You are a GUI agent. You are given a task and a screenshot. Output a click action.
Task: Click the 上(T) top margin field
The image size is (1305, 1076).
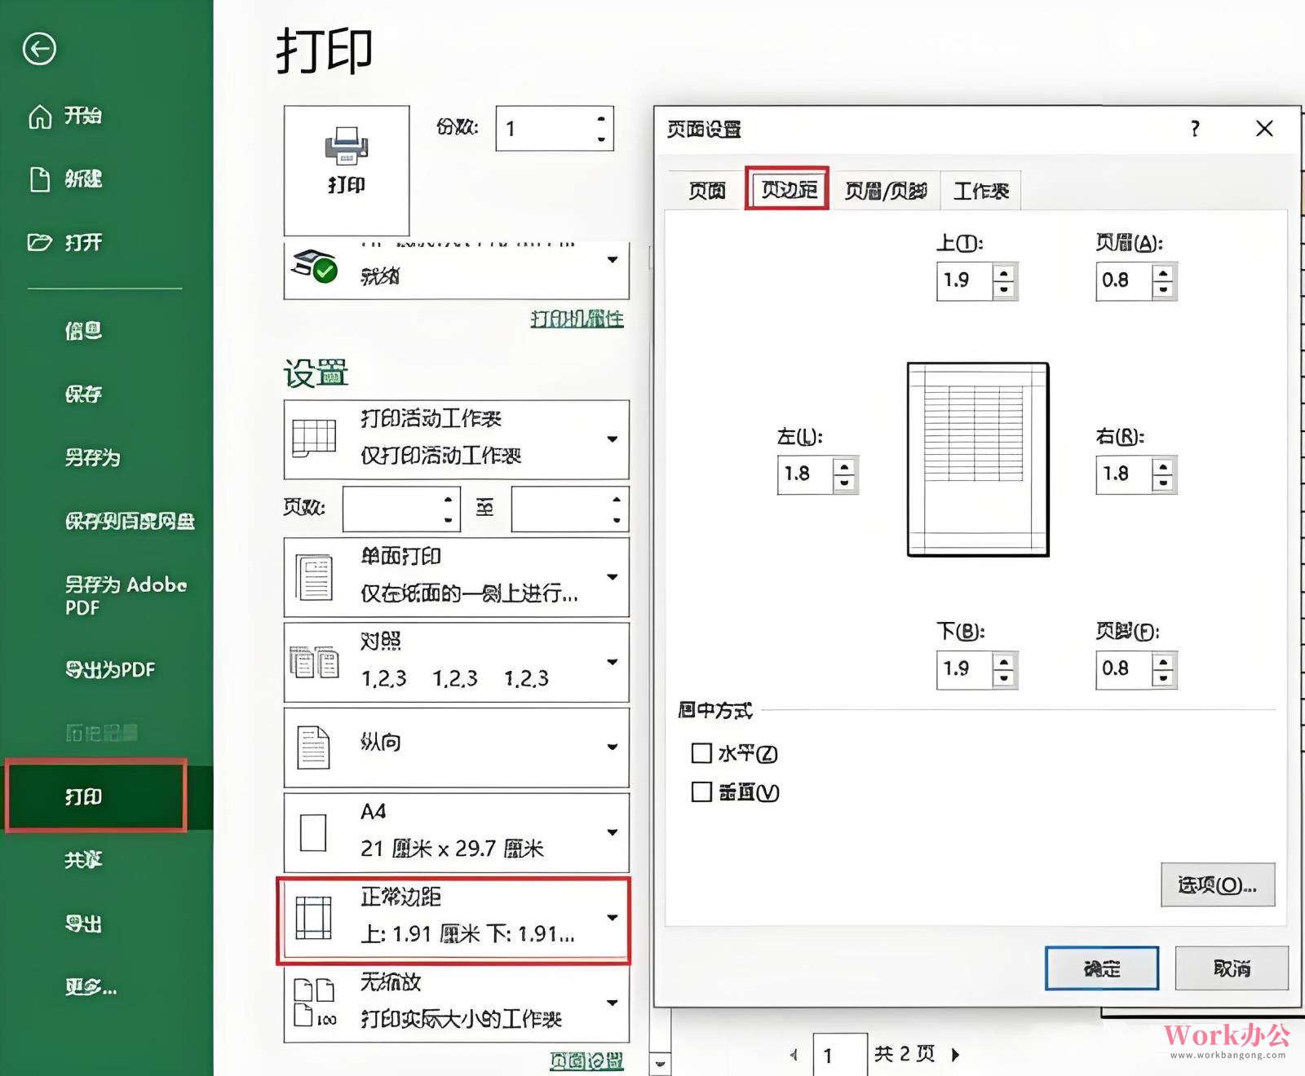964,281
